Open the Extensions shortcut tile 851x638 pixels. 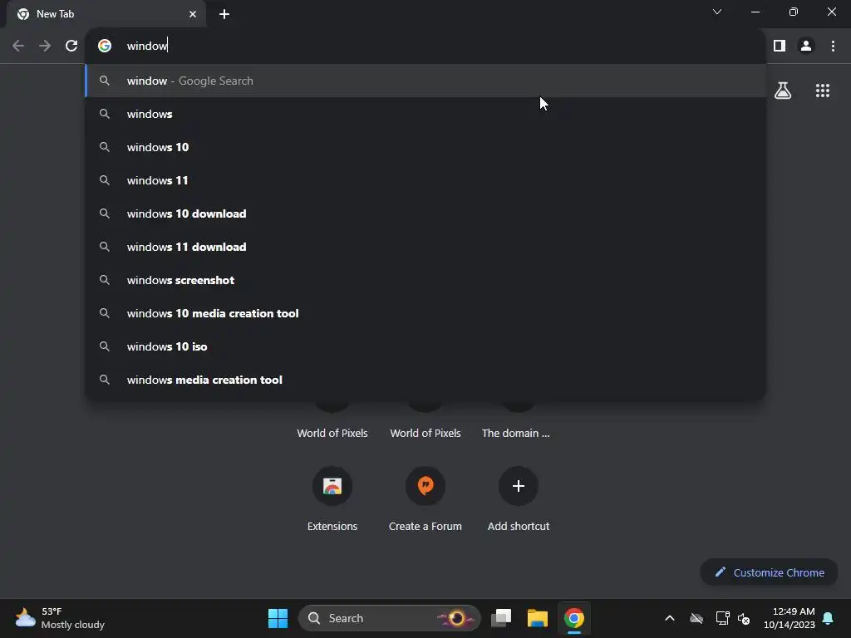[x=332, y=486]
